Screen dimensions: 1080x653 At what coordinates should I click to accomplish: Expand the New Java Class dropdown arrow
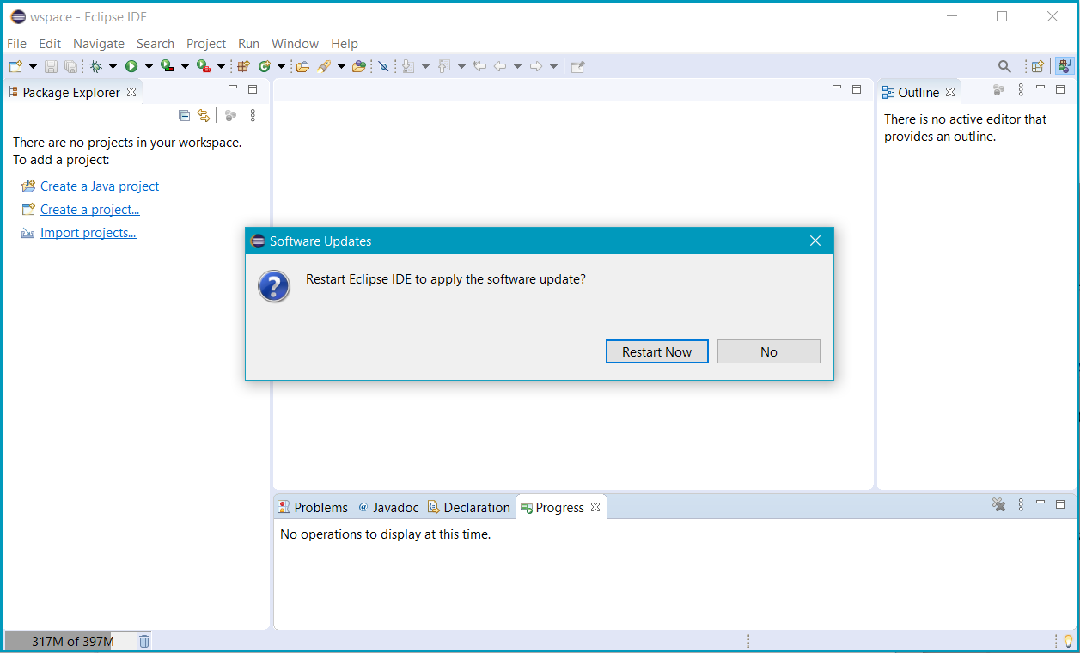coord(282,66)
